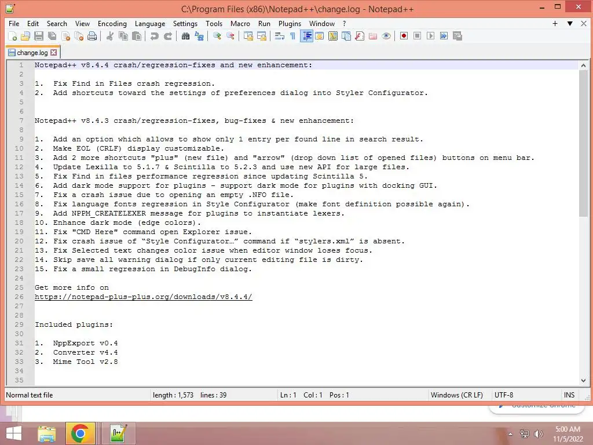The image size is (593, 445).
Task: Open the File menu
Action: pos(14,23)
